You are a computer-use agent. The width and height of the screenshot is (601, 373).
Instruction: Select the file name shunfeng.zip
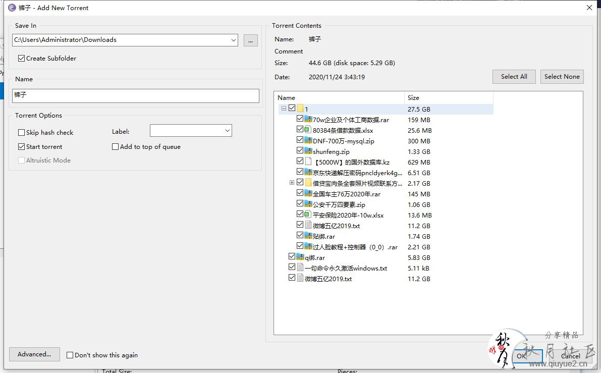click(331, 152)
